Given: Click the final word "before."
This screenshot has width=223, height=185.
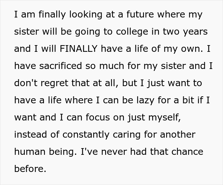Looking at the screenshot, I should point(31,168).
